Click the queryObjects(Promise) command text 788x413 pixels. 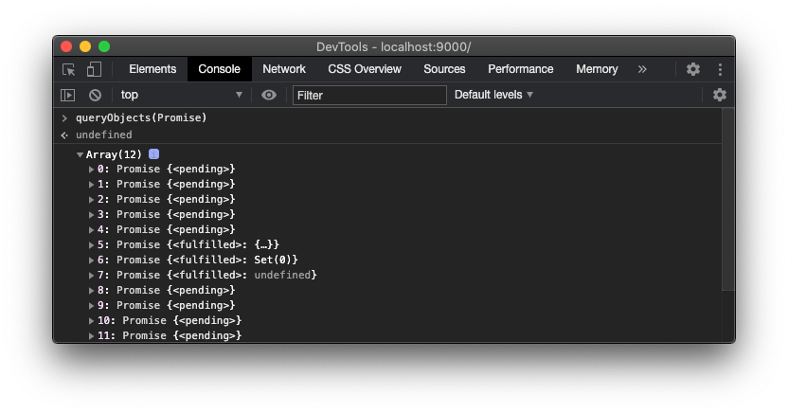[x=141, y=117]
